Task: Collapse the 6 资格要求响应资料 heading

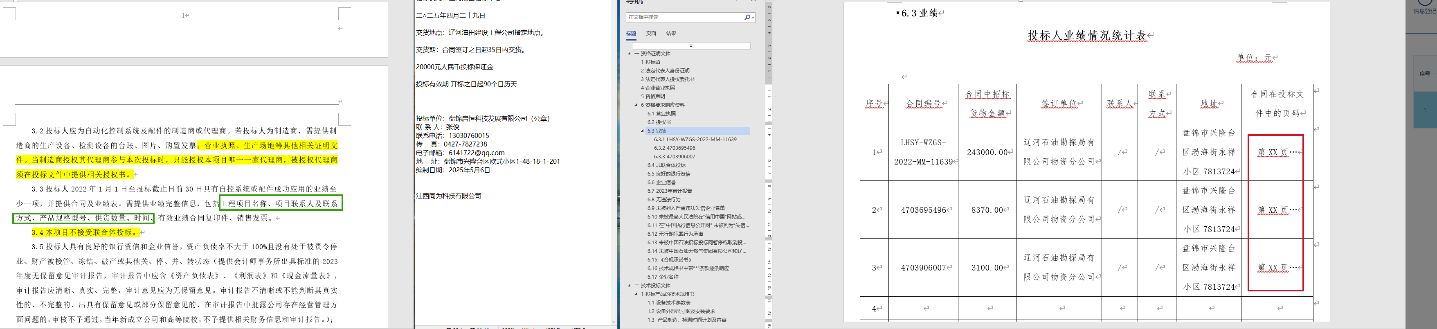Action: tap(636, 105)
